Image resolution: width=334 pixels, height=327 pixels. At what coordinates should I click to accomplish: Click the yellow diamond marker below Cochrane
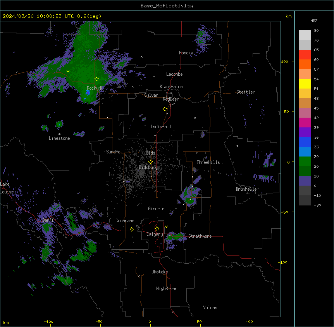pos(132,230)
